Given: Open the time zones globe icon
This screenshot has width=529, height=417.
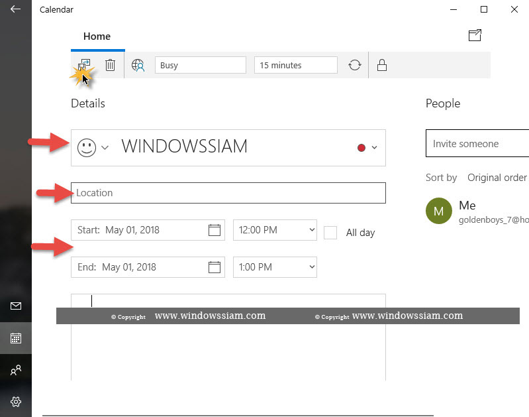Looking at the screenshot, I should pyautogui.click(x=138, y=65).
